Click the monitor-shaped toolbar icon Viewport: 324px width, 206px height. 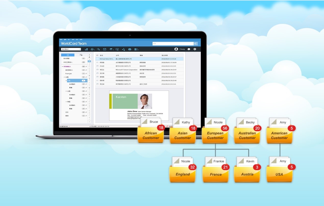[117, 49]
